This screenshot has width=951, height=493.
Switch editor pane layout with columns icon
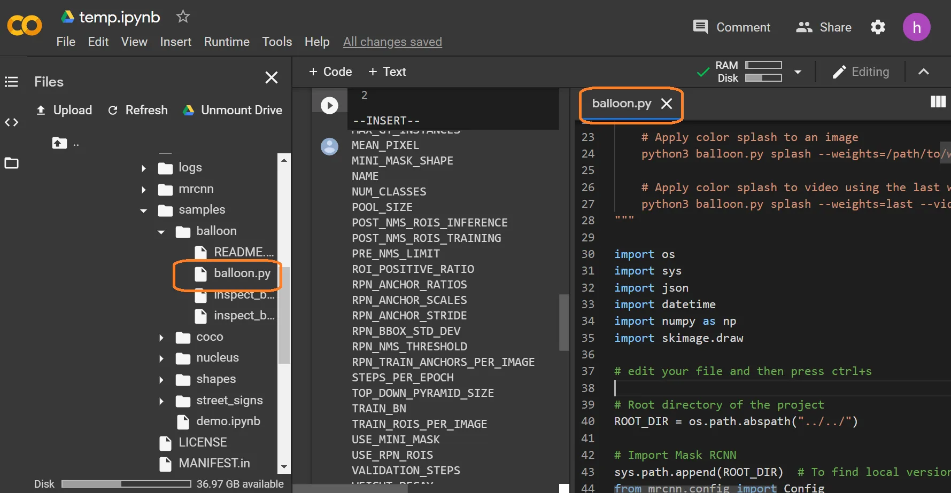[x=938, y=101]
